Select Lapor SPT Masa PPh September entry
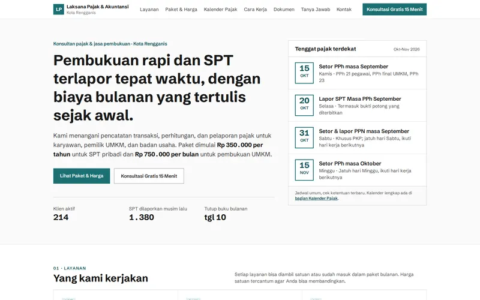The image size is (480, 300). (x=357, y=106)
